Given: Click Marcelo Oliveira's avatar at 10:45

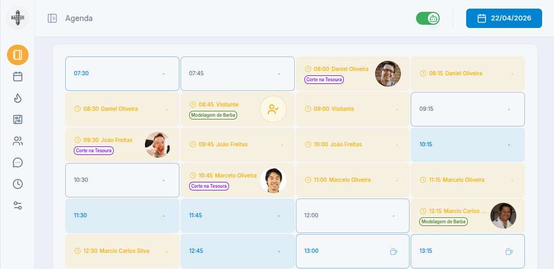Looking at the screenshot, I should (x=273, y=180).
